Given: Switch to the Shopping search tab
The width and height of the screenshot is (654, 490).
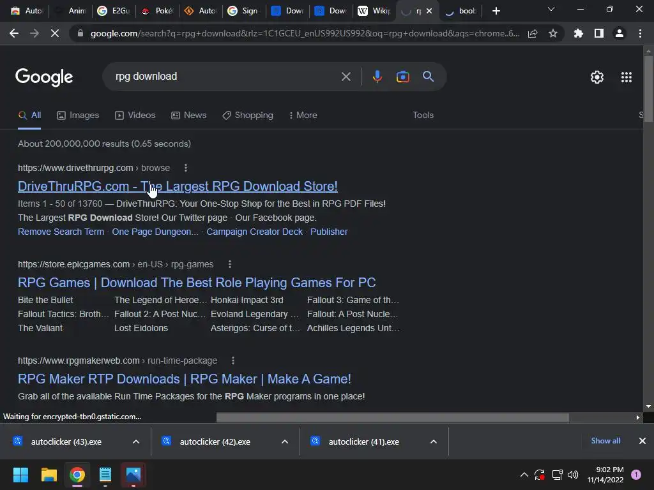Looking at the screenshot, I should click(248, 115).
